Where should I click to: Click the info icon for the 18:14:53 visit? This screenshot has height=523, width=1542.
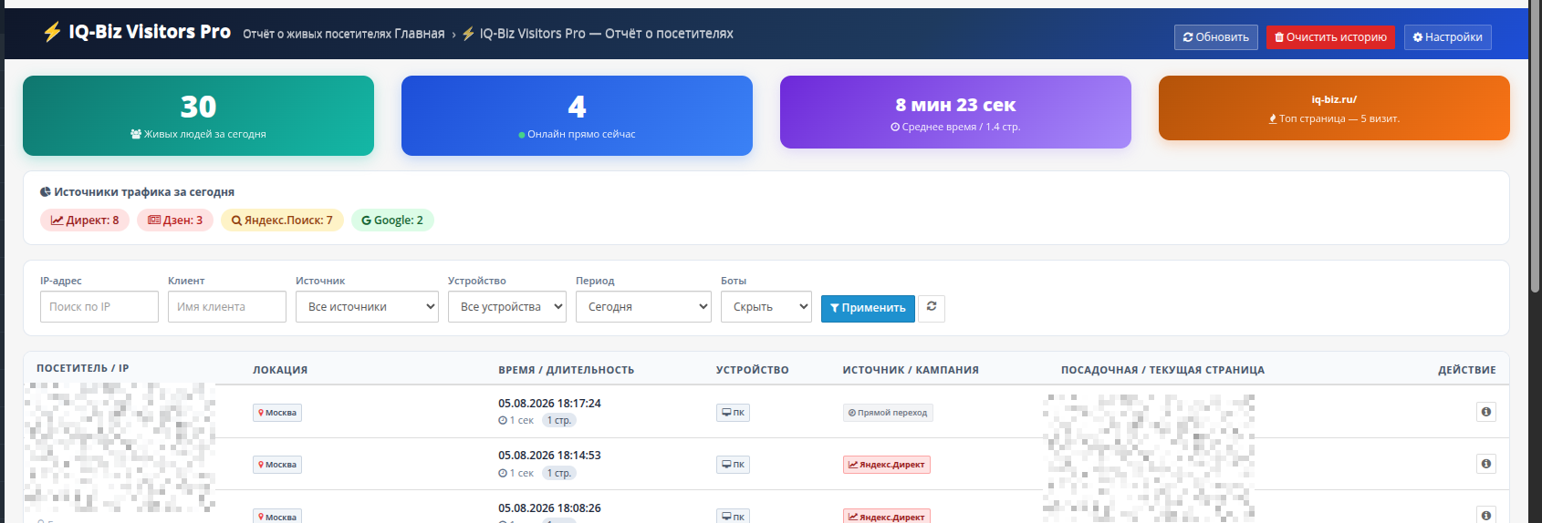coord(1486,464)
